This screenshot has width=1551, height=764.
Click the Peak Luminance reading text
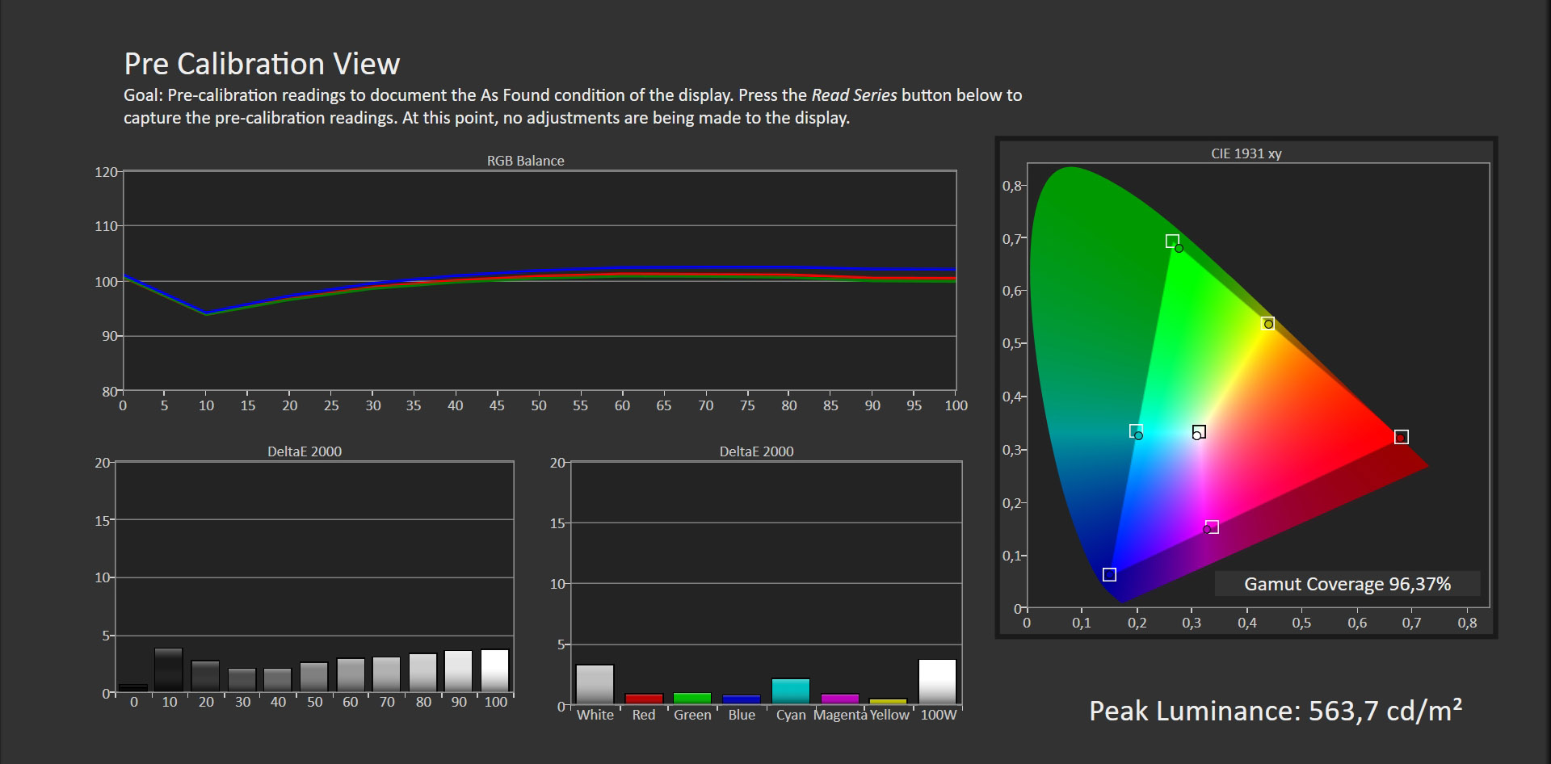coord(1275,711)
